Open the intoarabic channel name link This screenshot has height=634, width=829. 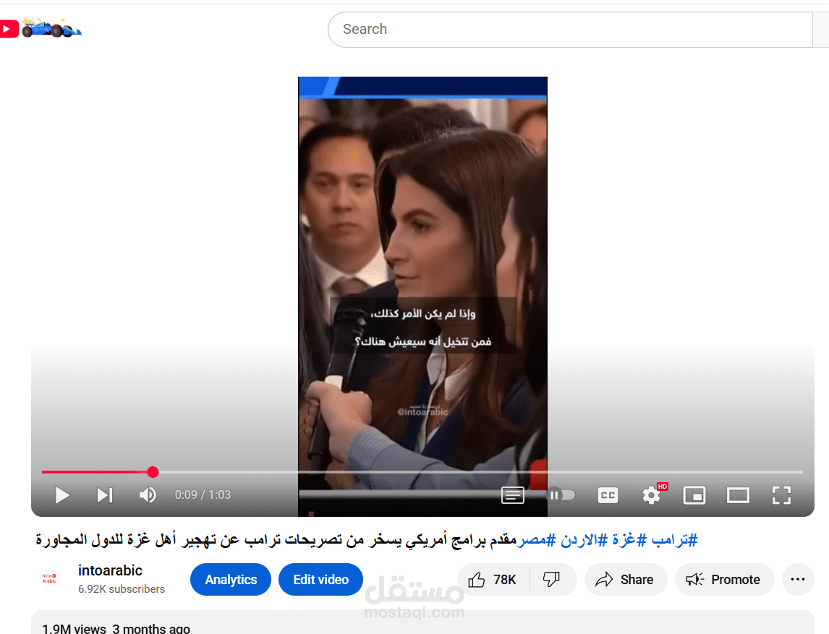[110, 570]
